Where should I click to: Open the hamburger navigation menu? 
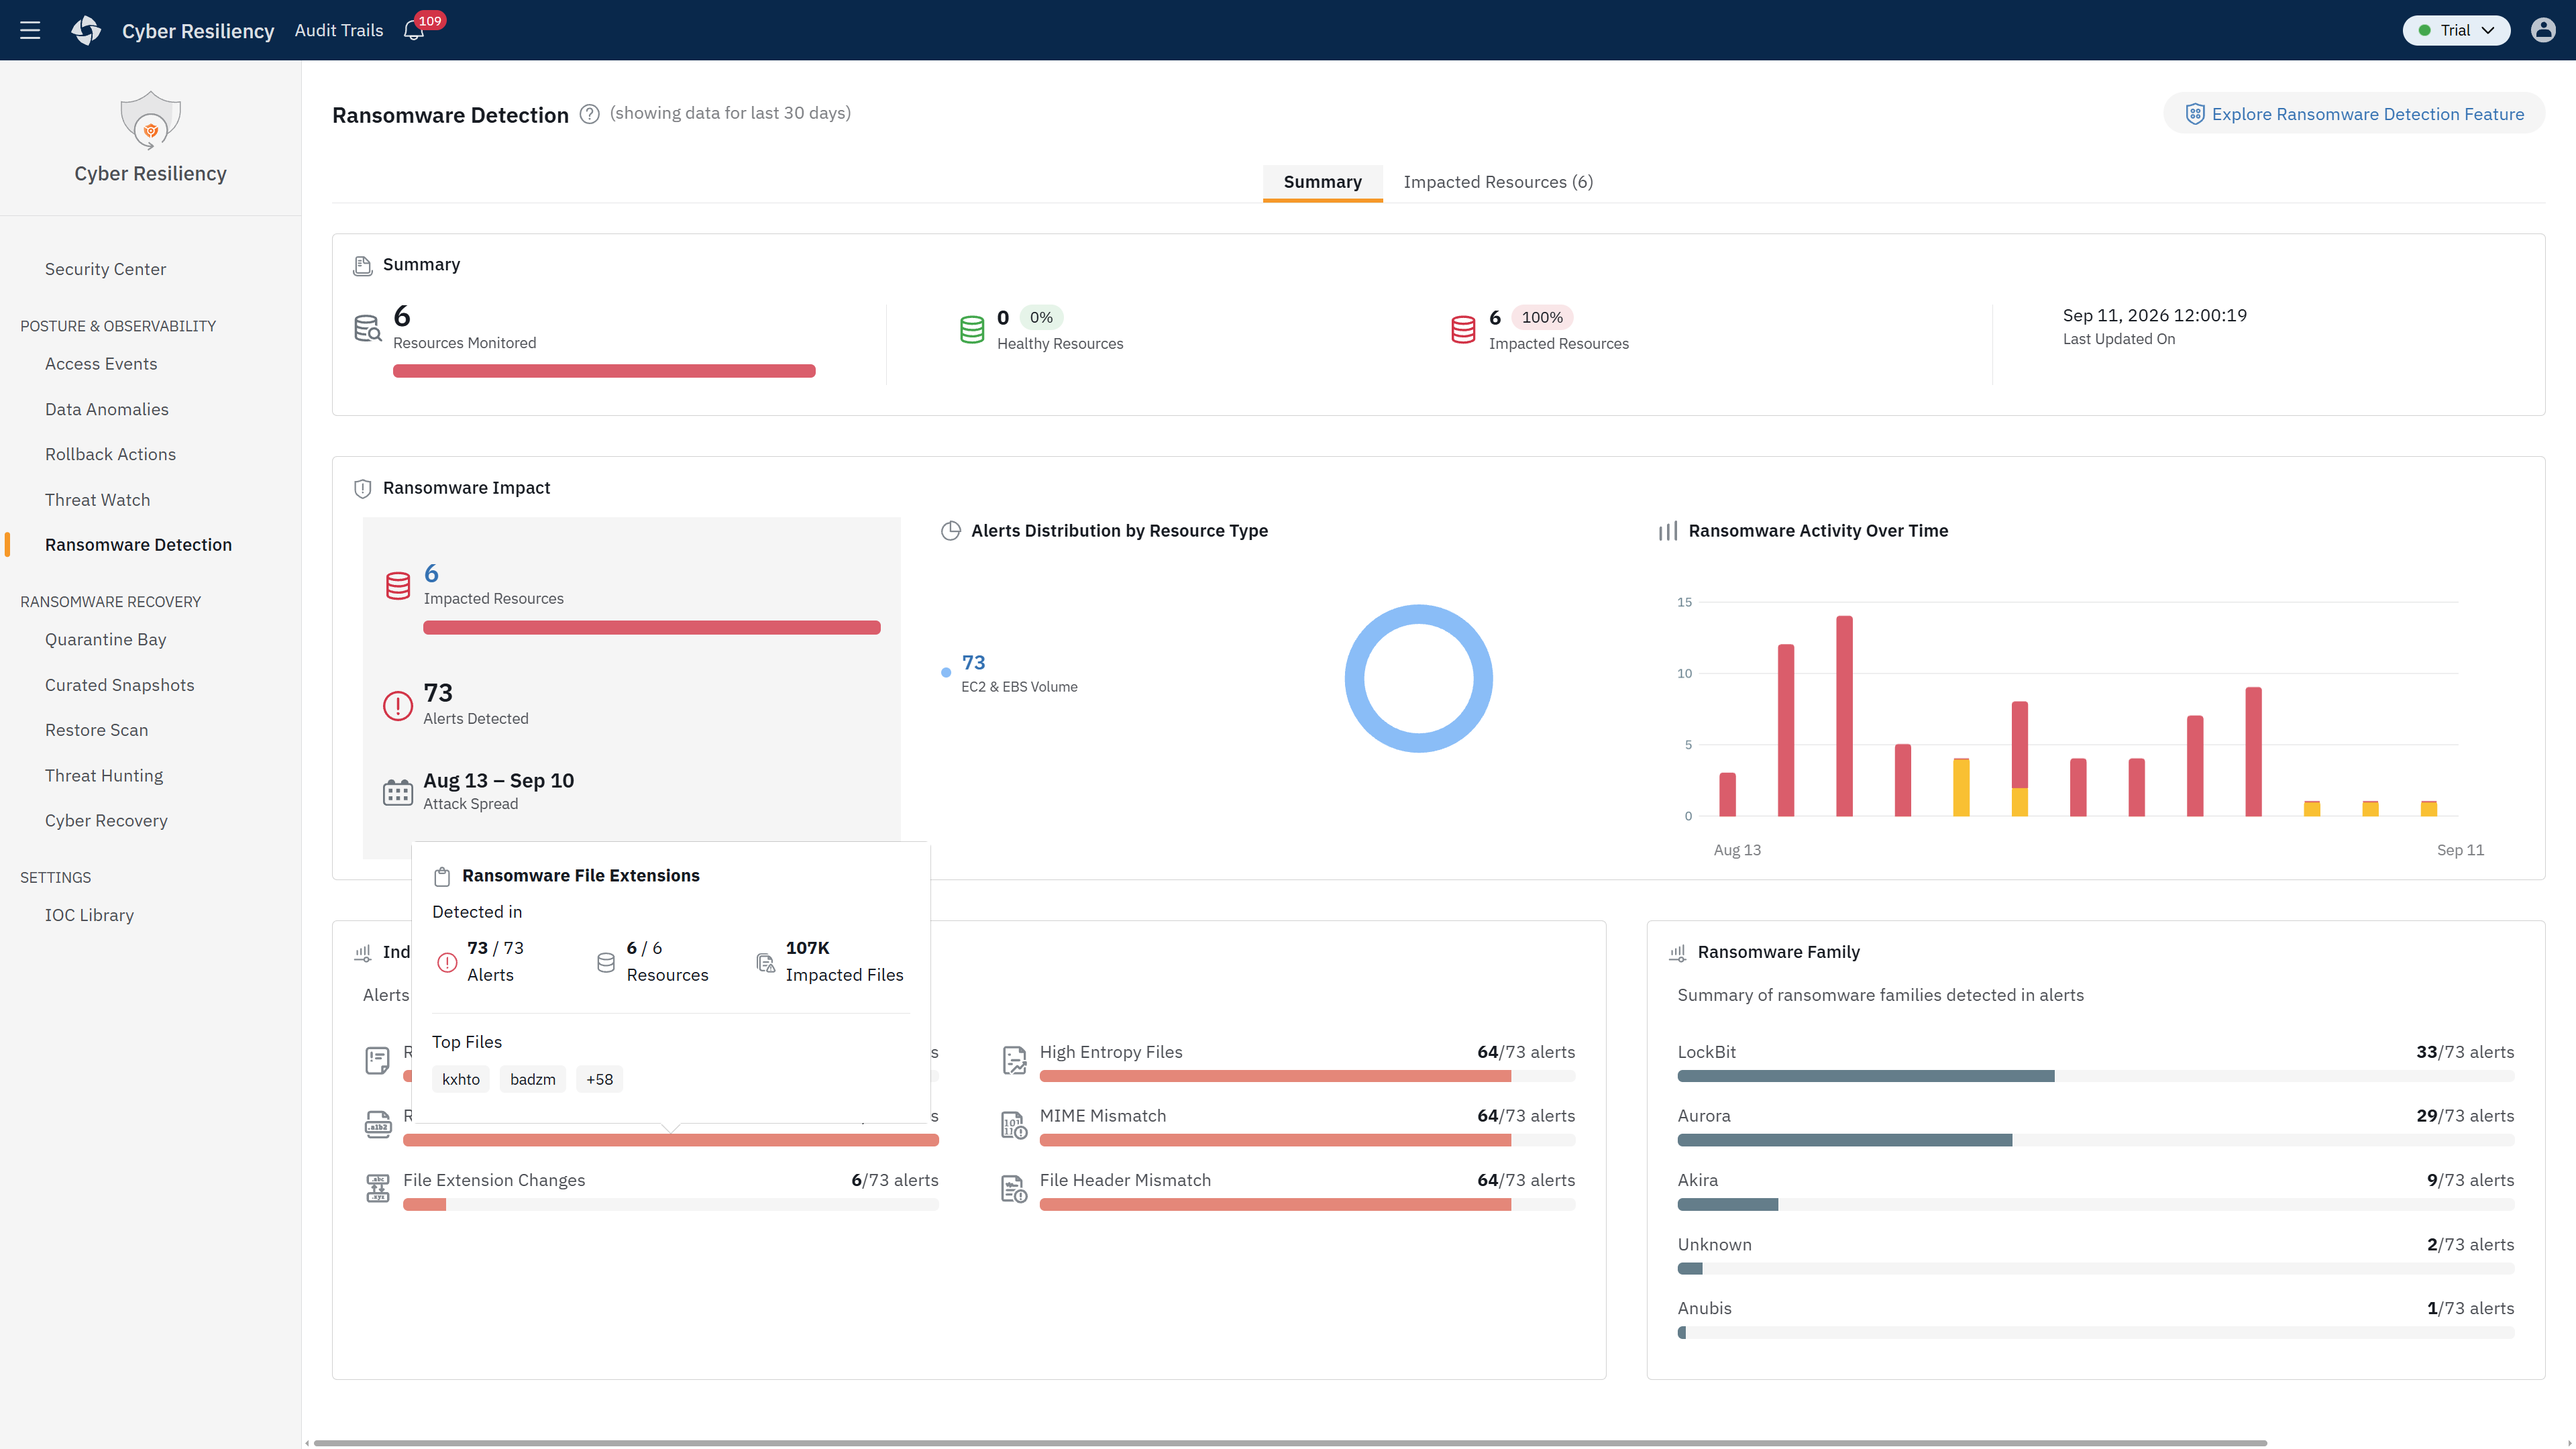[x=30, y=30]
